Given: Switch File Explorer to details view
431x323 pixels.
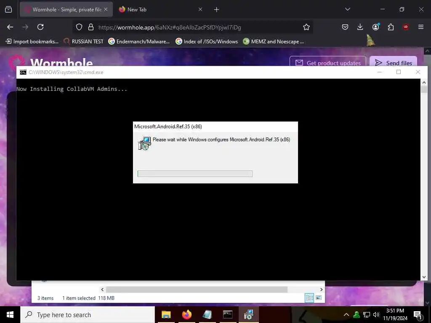Looking at the screenshot, I should tap(309, 298).
